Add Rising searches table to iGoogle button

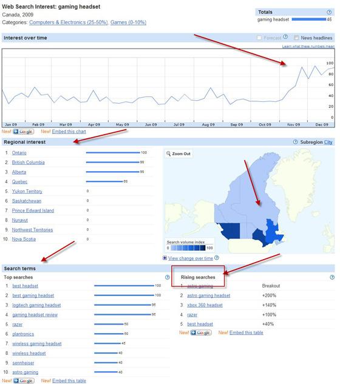click(201, 332)
